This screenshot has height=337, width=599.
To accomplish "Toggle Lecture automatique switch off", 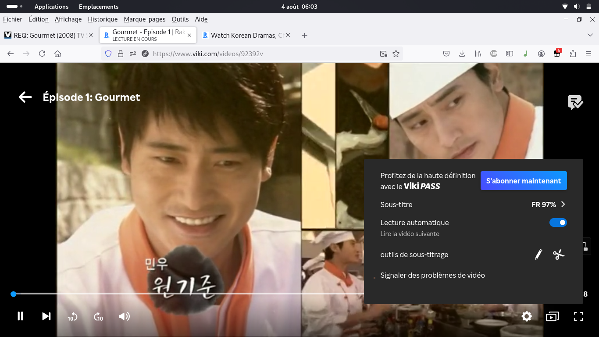I will click(x=558, y=222).
